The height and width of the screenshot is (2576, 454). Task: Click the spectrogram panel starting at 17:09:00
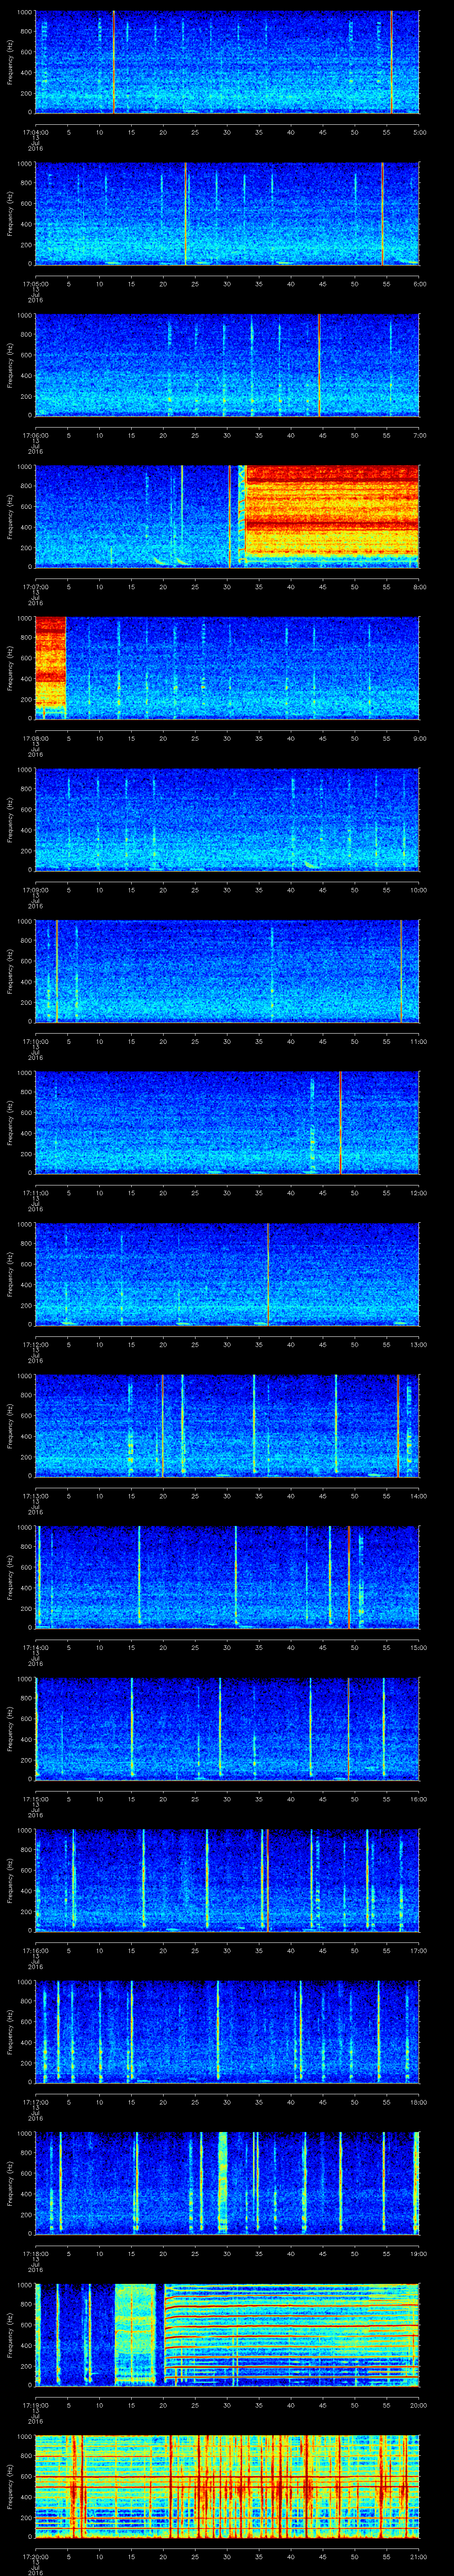point(227,820)
